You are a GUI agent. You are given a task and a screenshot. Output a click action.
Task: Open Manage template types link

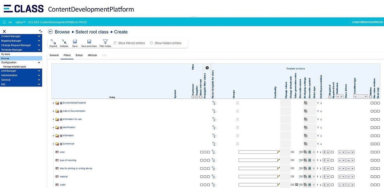pyautogui.click(x=14, y=67)
